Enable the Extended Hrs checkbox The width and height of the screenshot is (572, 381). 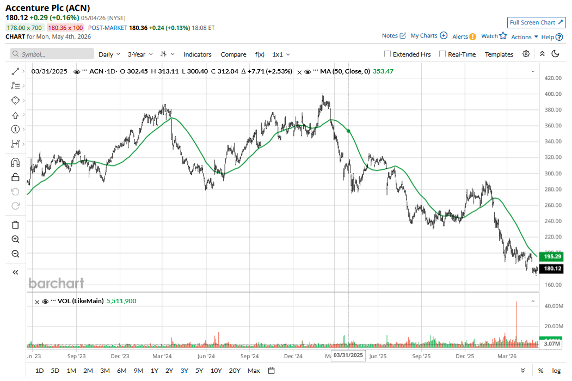[388, 54]
